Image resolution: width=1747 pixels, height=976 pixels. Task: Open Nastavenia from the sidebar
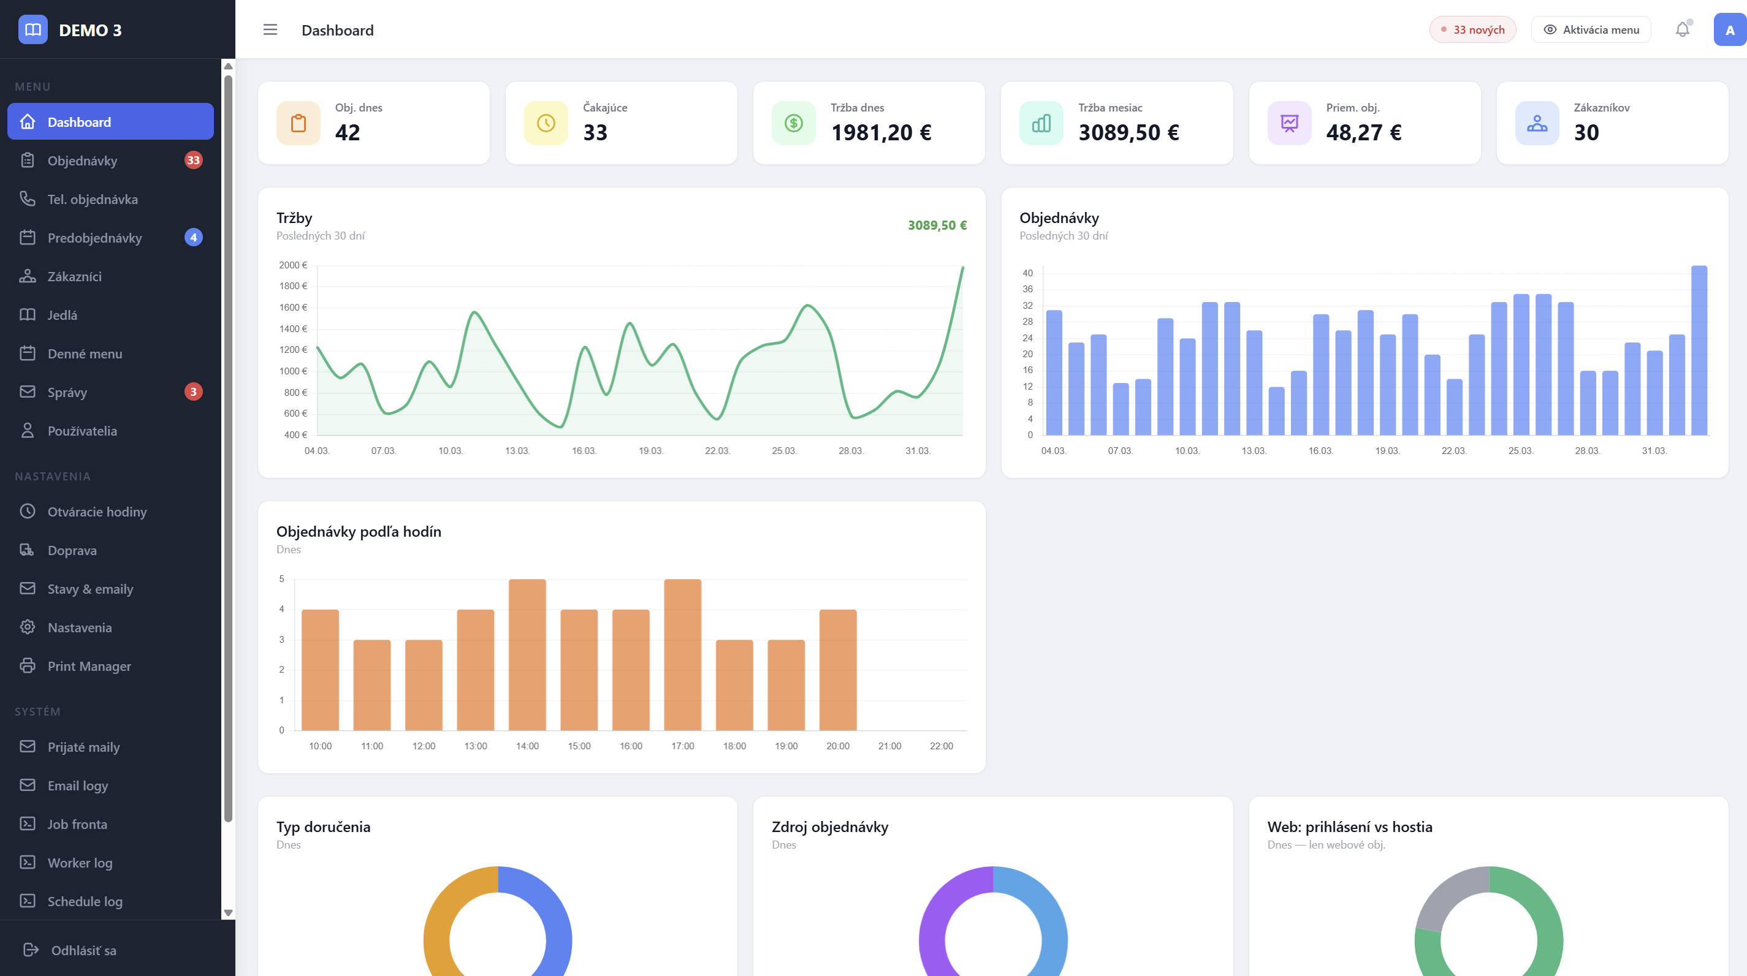click(79, 627)
